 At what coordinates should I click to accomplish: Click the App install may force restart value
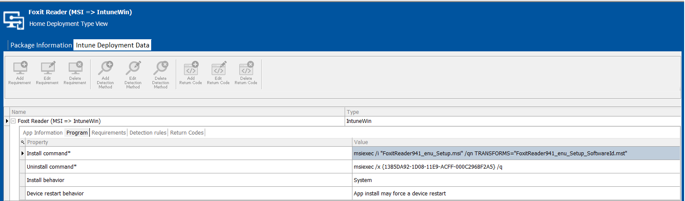click(516, 194)
